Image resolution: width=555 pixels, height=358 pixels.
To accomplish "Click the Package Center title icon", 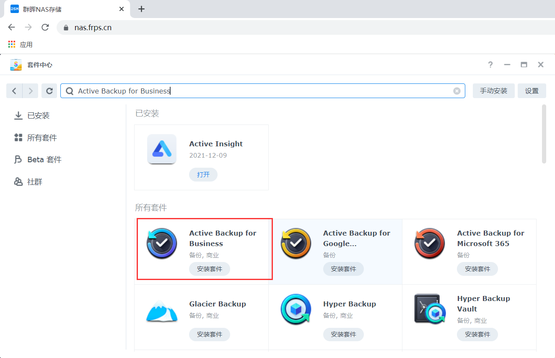I will pos(16,65).
